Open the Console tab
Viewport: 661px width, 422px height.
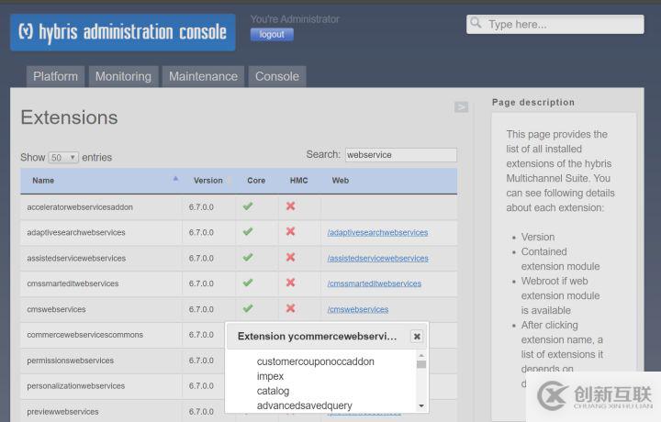tap(276, 76)
